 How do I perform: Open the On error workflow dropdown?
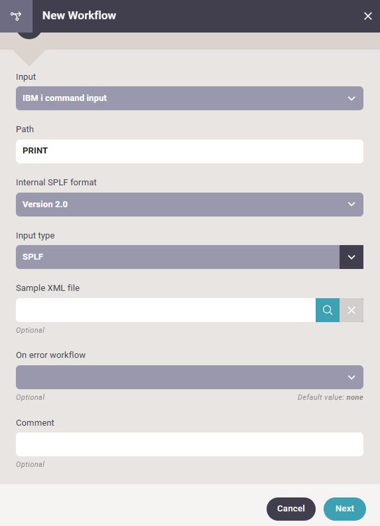(190, 377)
